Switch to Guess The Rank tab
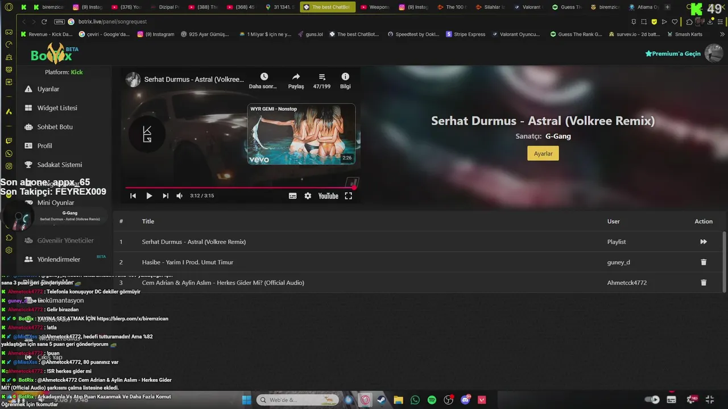 click(x=567, y=7)
